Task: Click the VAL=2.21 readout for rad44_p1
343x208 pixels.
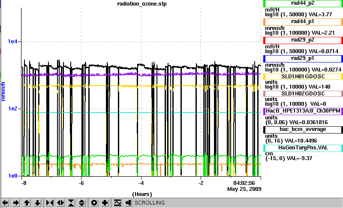Action: (323, 33)
